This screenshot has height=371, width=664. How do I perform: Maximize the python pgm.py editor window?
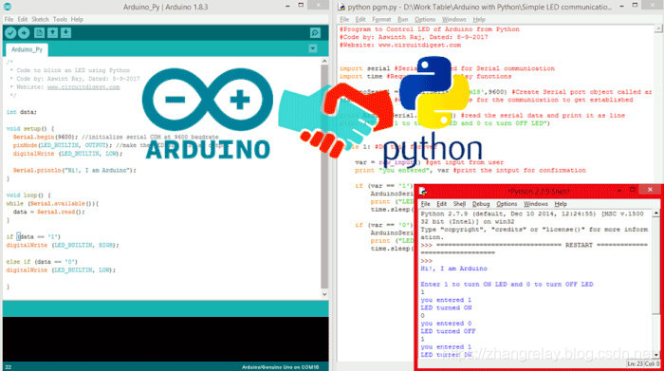pos(635,5)
